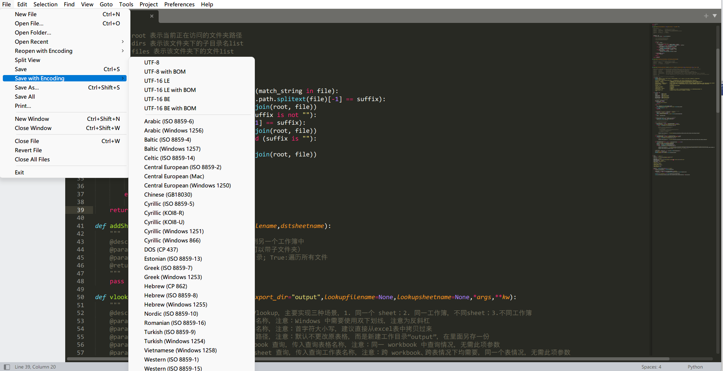Open the Project menu

tap(149, 4)
